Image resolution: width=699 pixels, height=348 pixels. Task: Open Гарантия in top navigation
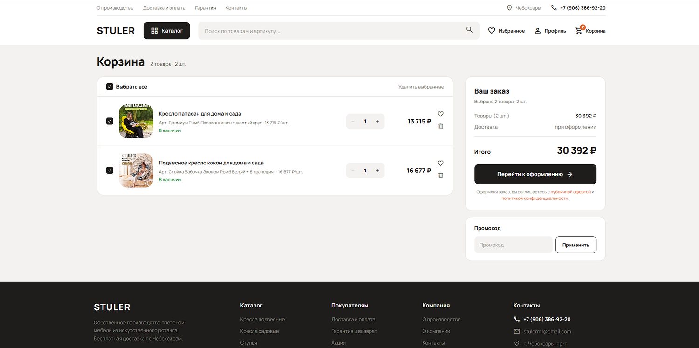[x=206, y=8]
